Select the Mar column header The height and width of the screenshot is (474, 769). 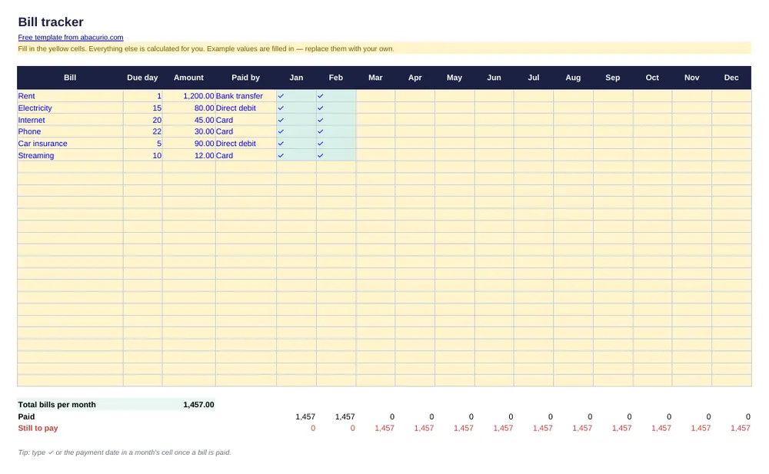(x=376, y=78)
